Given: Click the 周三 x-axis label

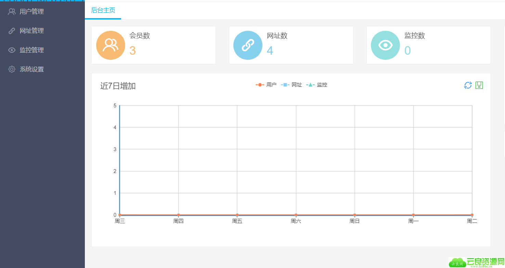Looking at the screenshot, I should point(120,221).
